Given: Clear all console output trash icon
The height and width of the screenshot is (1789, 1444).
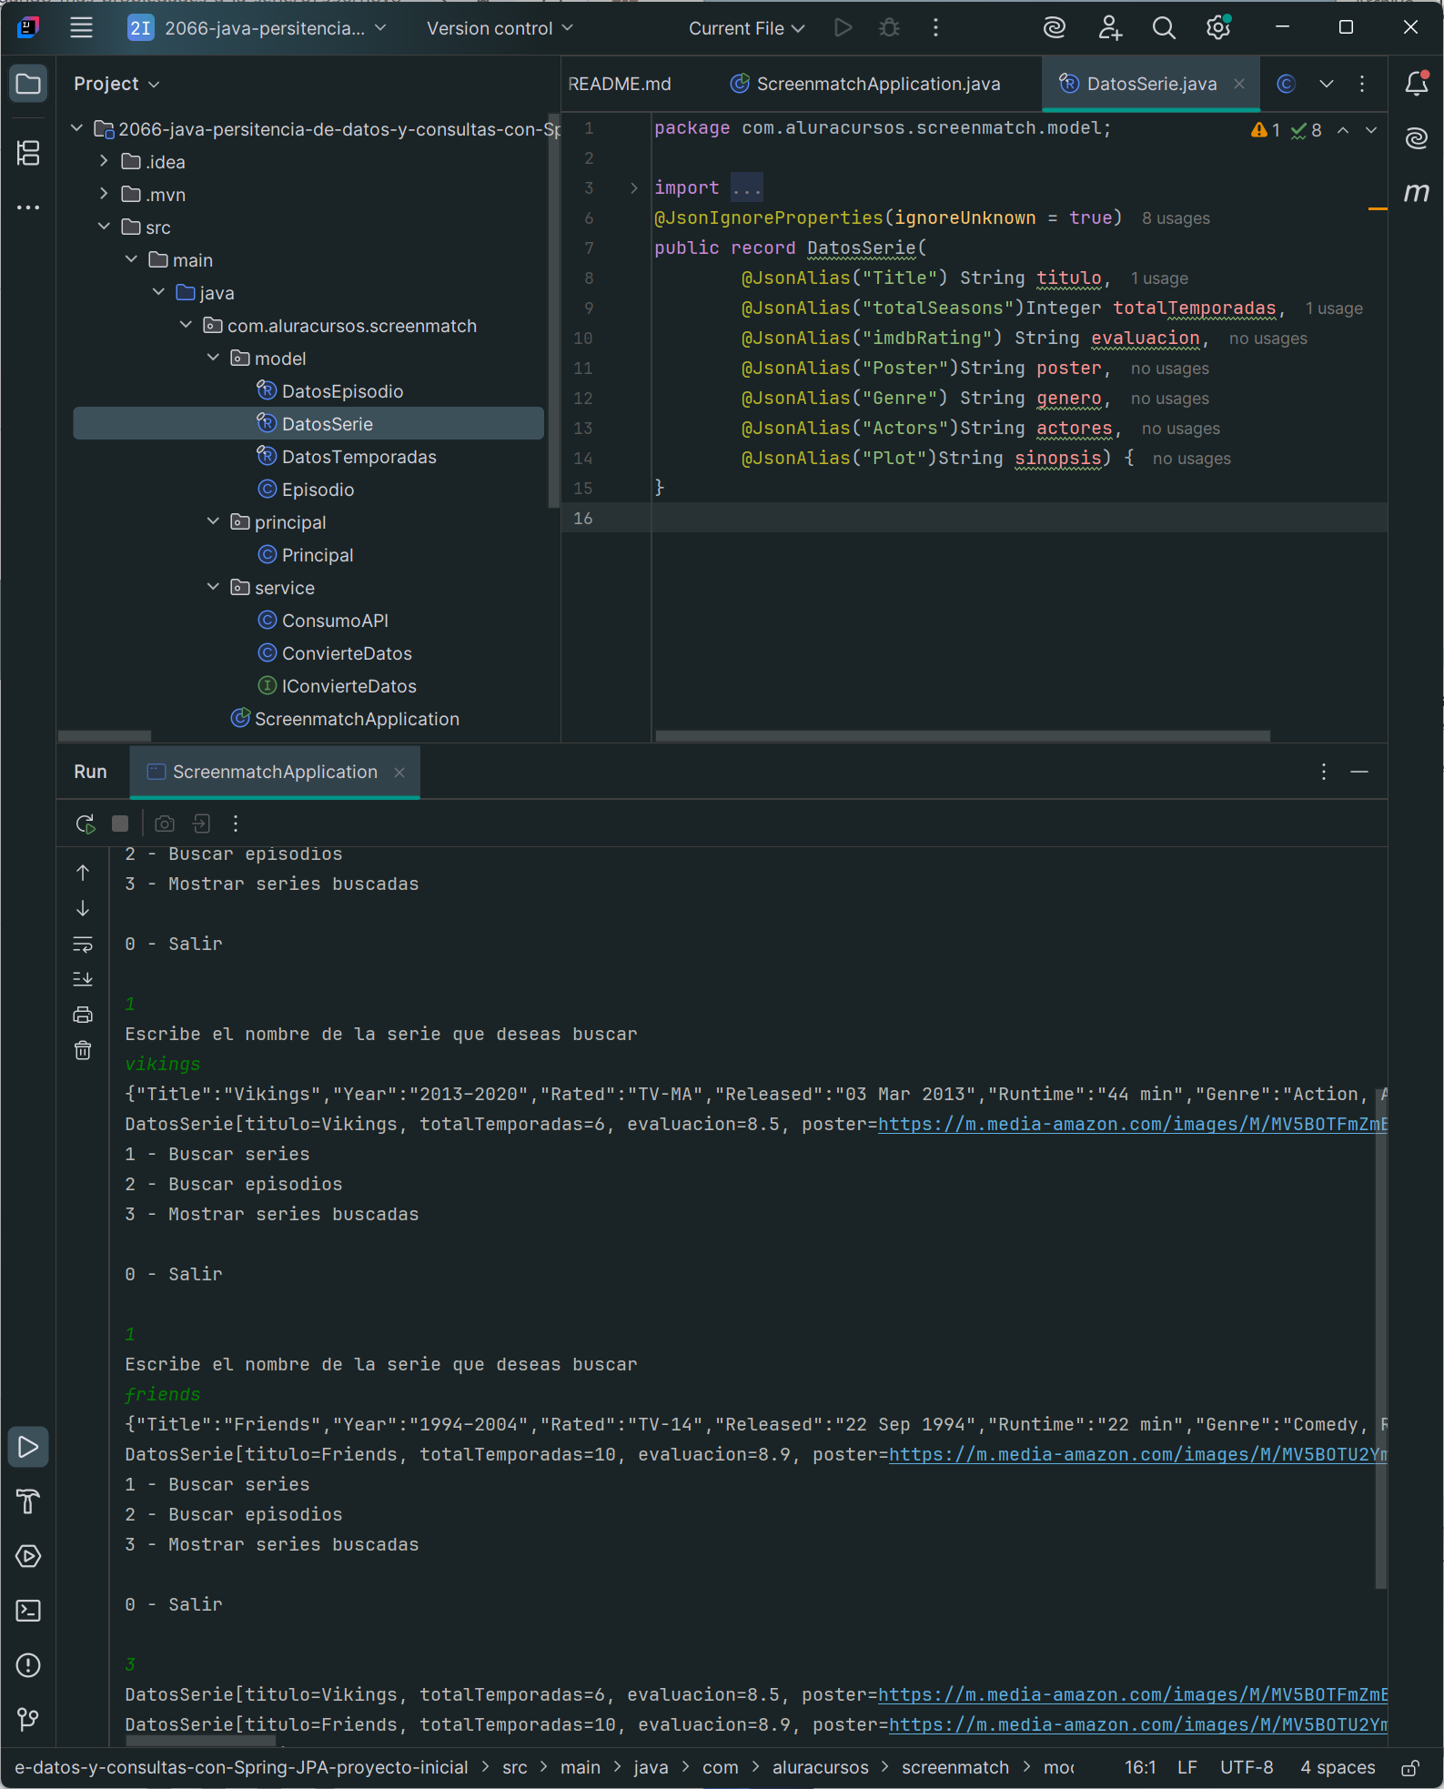Looking at the screenshot, I should (83, 1050).
